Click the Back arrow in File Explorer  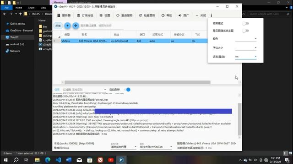5,14
